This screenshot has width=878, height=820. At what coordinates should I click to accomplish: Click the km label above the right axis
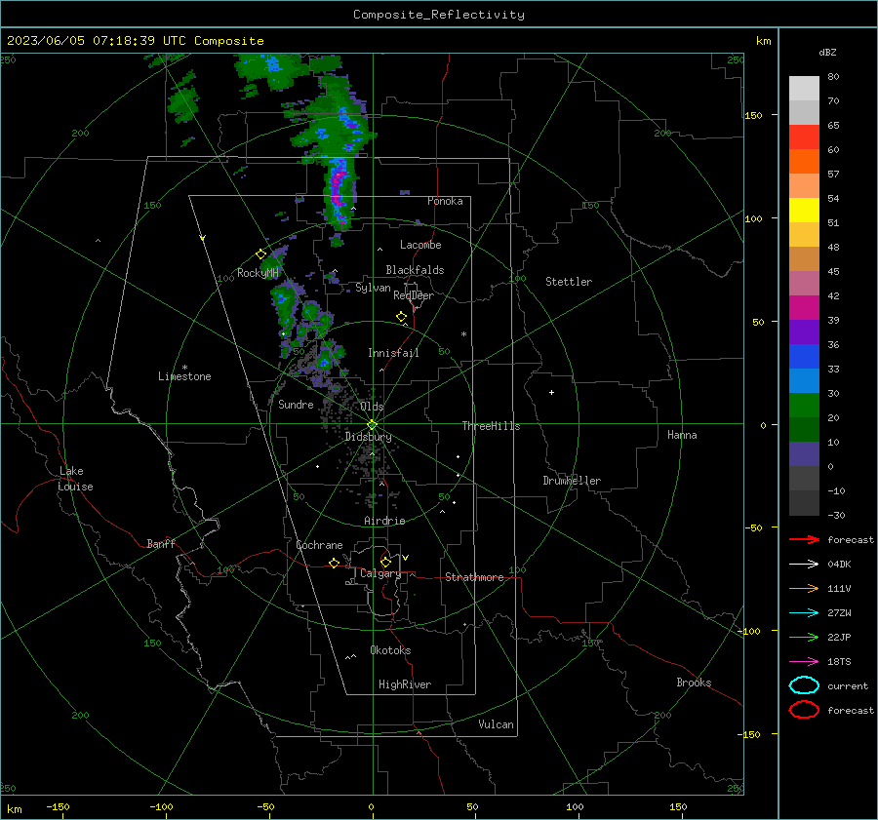coord(763,41)
